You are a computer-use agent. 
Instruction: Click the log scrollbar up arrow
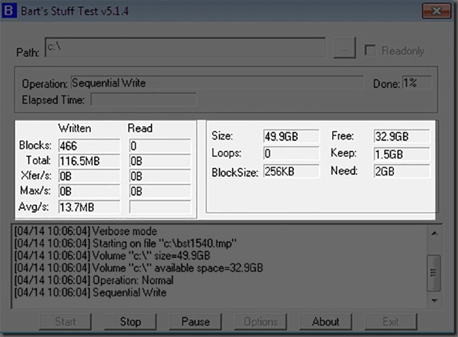[435, 233]
